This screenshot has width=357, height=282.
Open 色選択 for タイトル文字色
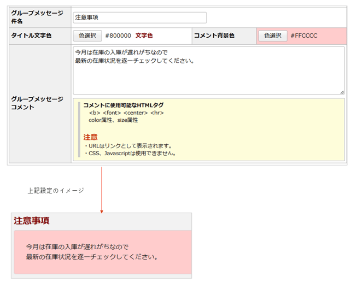point(87,36)
